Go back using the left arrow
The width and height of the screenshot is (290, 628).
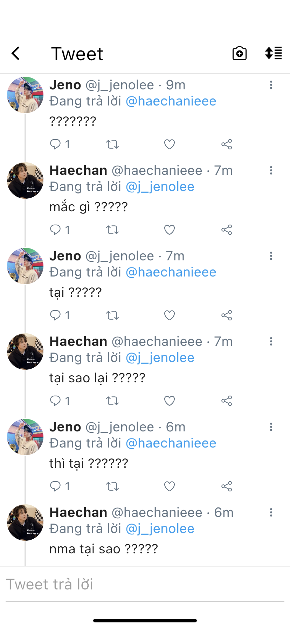(16, 54)
